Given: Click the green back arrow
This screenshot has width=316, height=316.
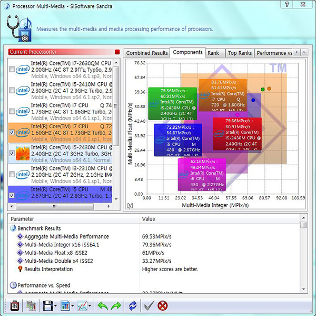Looking at the screenshot, I should 103,306.
